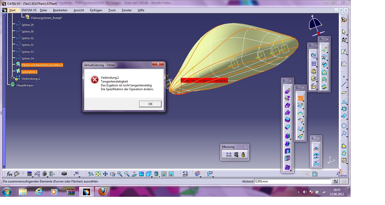Select Extrude surface icon in Fl... toolbar
Viewport: 385px width, 205px height.
[324, 50]
